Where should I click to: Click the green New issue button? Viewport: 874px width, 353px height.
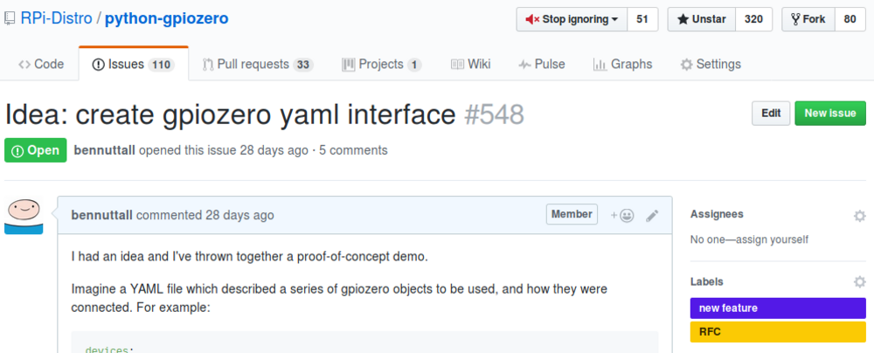click(830, 114)
